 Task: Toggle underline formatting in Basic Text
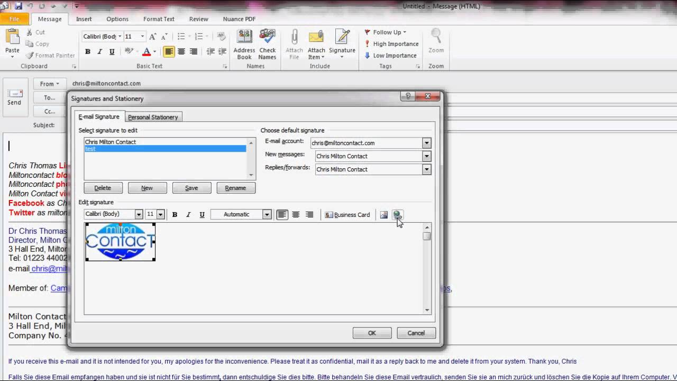pos(112,51)
